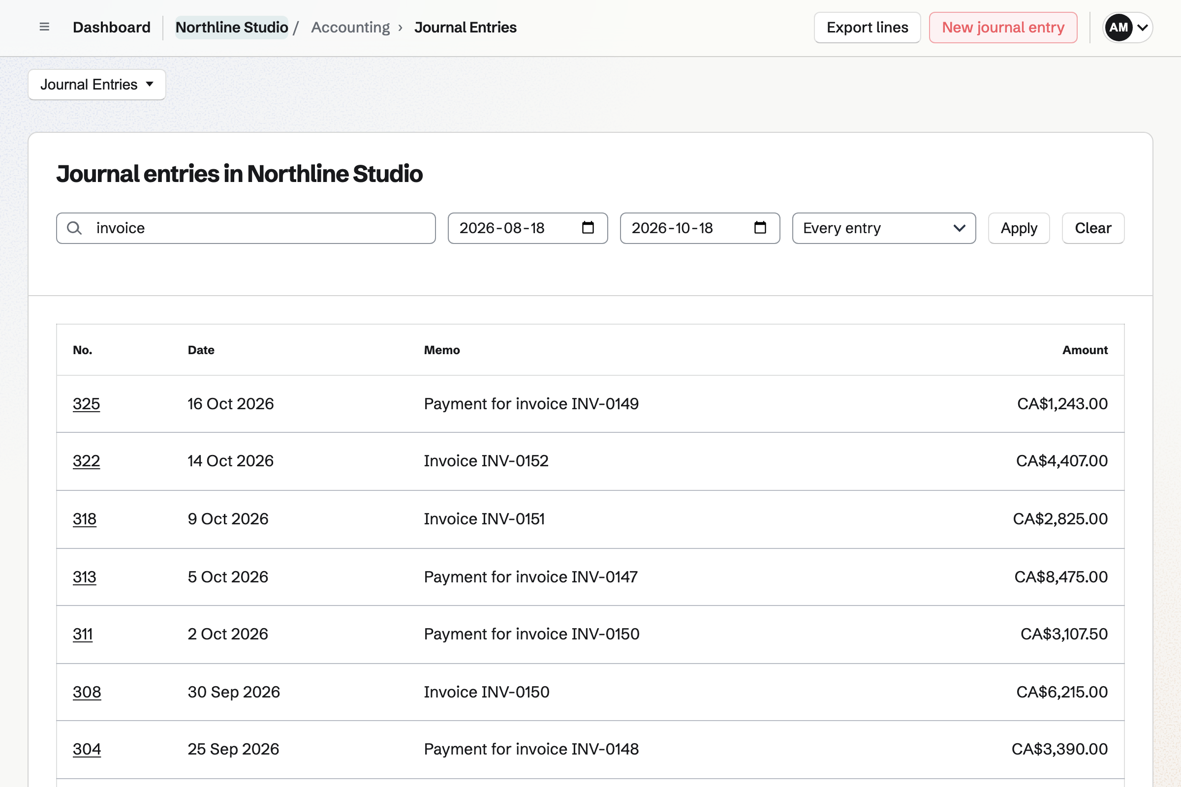Select memo Invoice INV-0152

[x=486, y=461]
